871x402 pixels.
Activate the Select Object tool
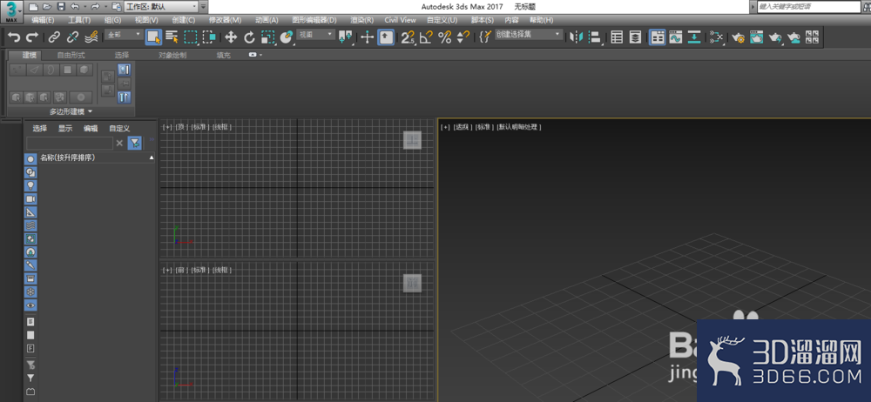pos(153,37)
